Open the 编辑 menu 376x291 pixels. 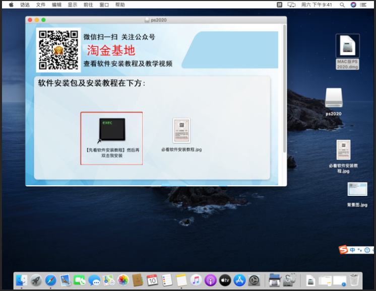tap(56, 5)
